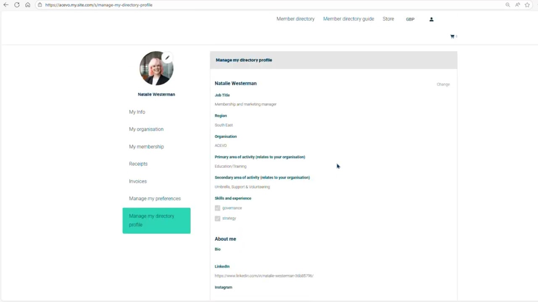The width and height of the screenshot is (538, 302).
Task: Click the Change link beside name
Action: 443,84
